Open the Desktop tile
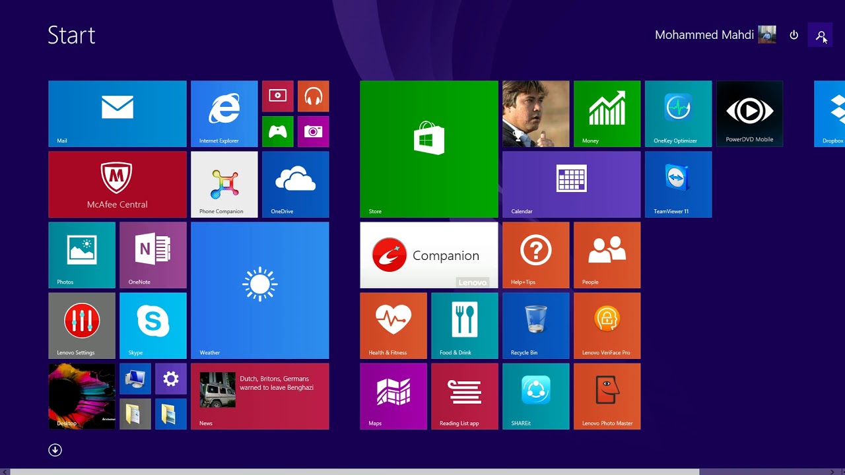Viewport: 845px width, 475px height. 82,396
